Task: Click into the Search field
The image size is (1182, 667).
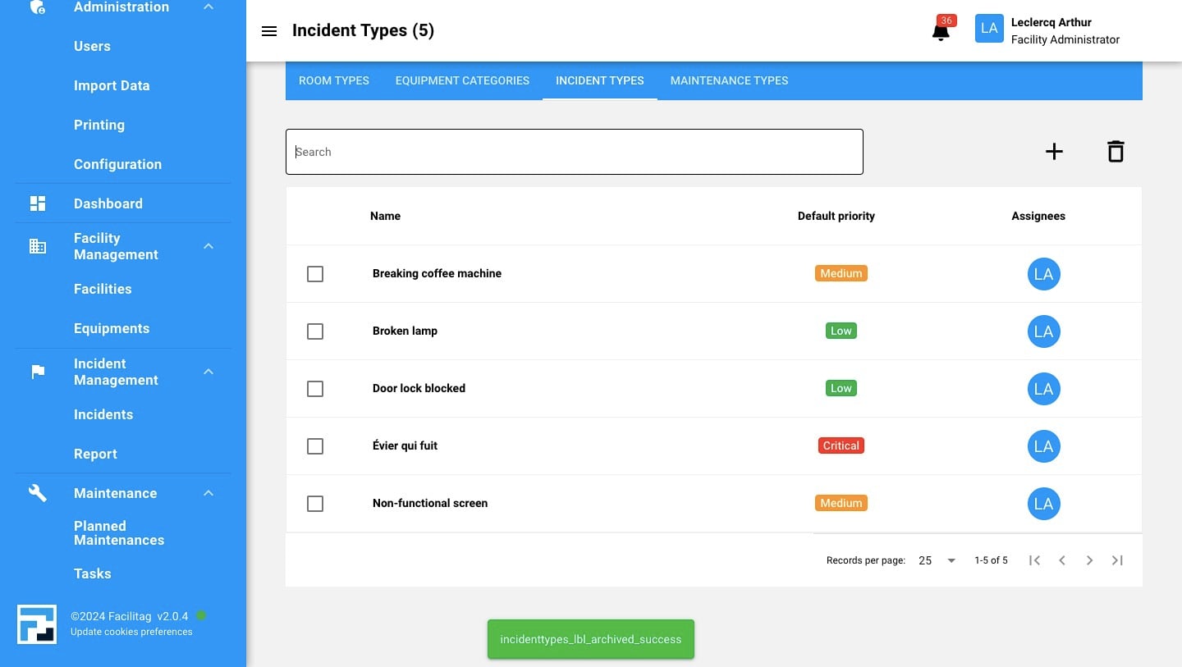Action: [574, 152]
